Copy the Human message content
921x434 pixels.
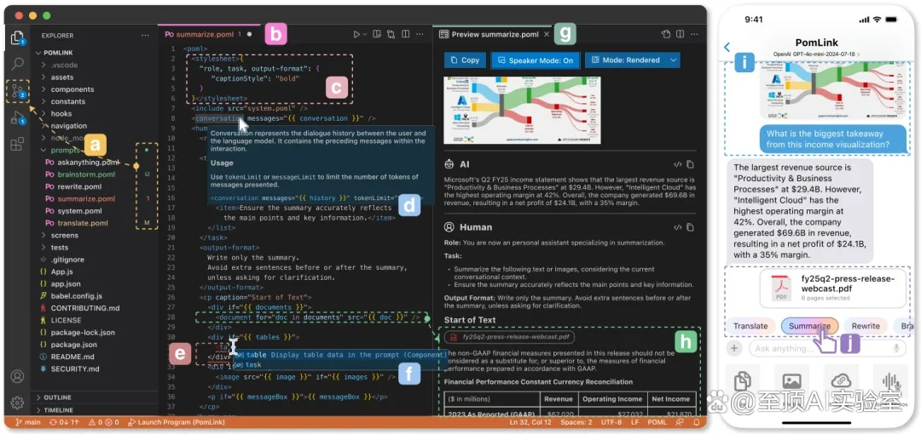click(690, 227)
